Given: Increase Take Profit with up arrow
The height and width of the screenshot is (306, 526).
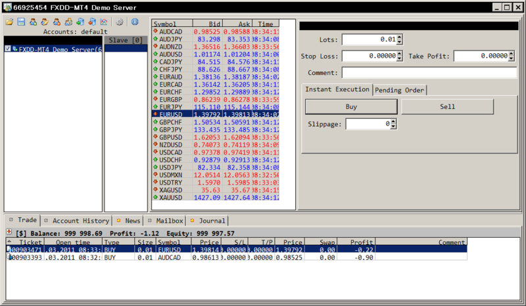Looking at the screenshot, I should 511,54.
